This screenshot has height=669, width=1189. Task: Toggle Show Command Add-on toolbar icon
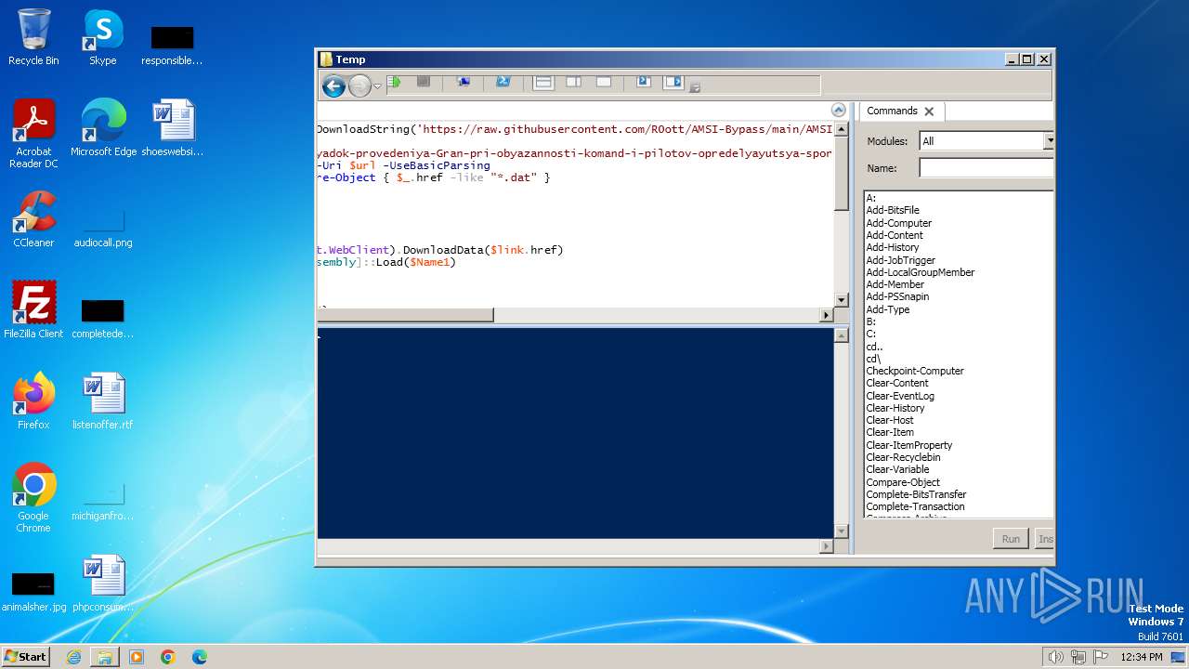pos(673,82)
